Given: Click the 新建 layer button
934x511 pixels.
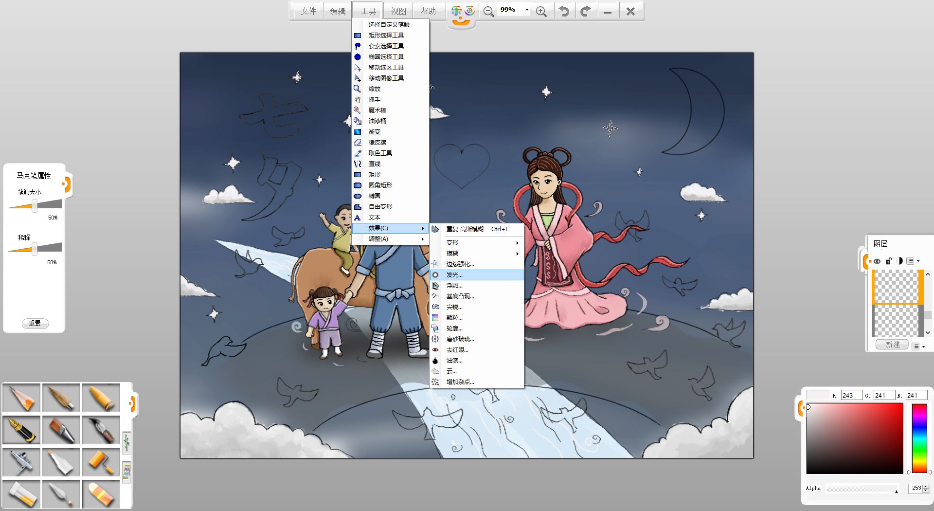Looking at the screenshot, I should pyautogui.click(x=892, y=345).
